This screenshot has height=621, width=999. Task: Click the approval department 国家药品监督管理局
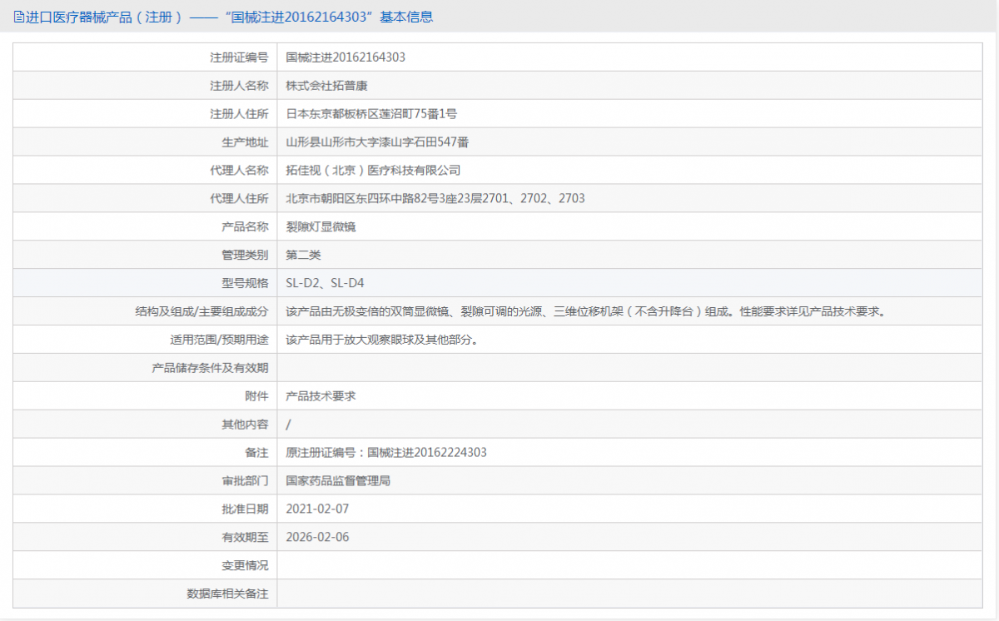coord(338,481)
